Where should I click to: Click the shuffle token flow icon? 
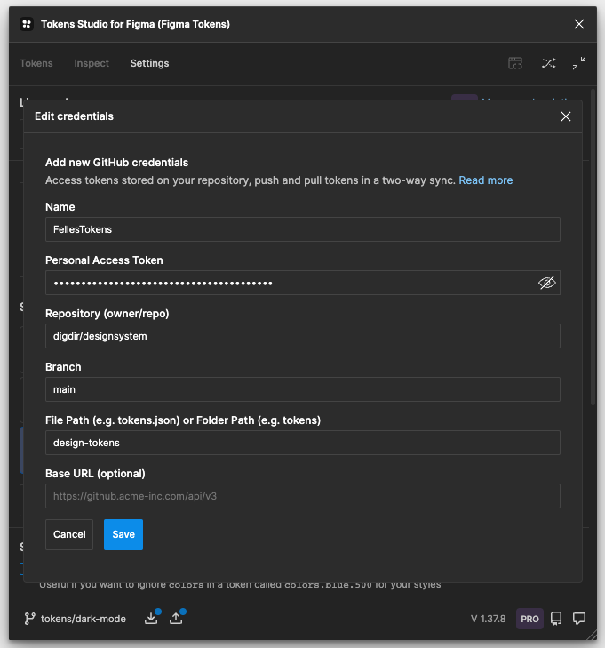tap(548, 63)
